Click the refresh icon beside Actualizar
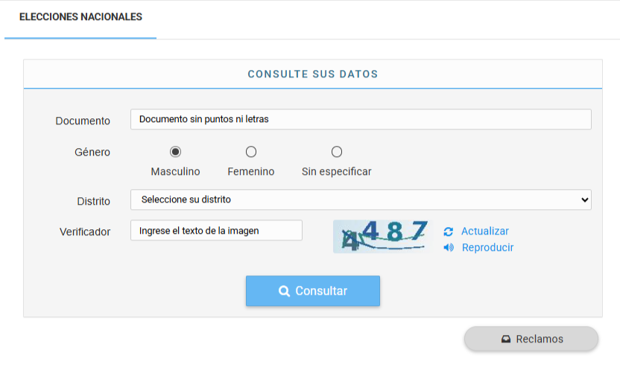This screenshot has height=373, width=620. tap(448, 232)
